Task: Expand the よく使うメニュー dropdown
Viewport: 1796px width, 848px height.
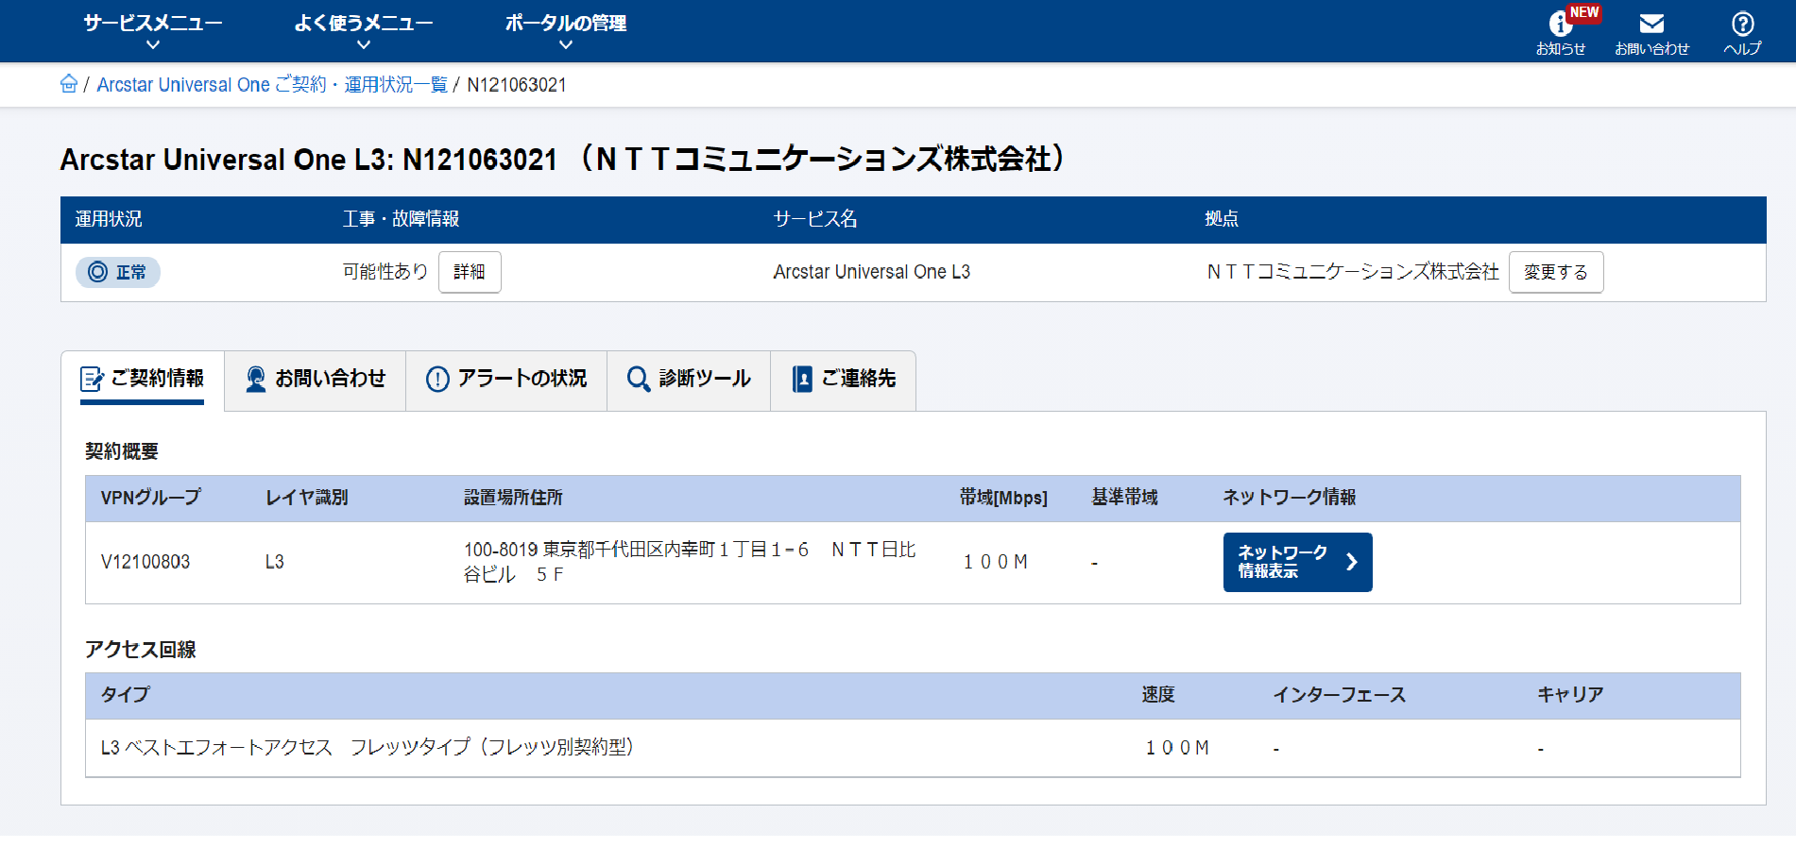Action: [x=363, y=30]
